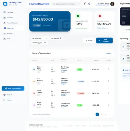Open actions menu for Jude Heywood row
The width and height of the screenshot is (130, 131).
point(108,81)
